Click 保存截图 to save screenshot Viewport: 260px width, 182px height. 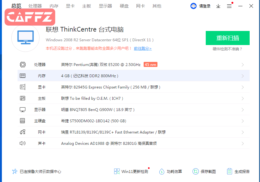204,171
